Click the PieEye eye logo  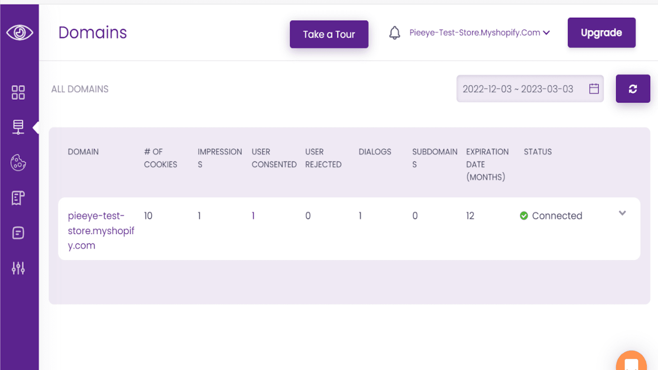19,32
